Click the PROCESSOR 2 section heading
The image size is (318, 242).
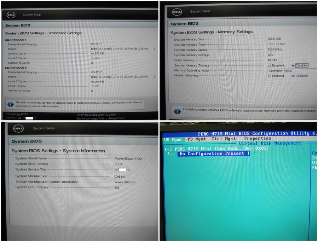point(16,68)
